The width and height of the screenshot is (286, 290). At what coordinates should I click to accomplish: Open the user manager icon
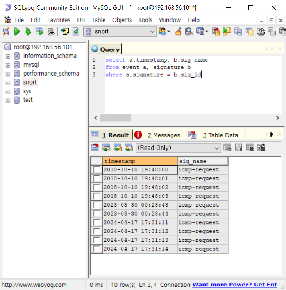point(162,31)
